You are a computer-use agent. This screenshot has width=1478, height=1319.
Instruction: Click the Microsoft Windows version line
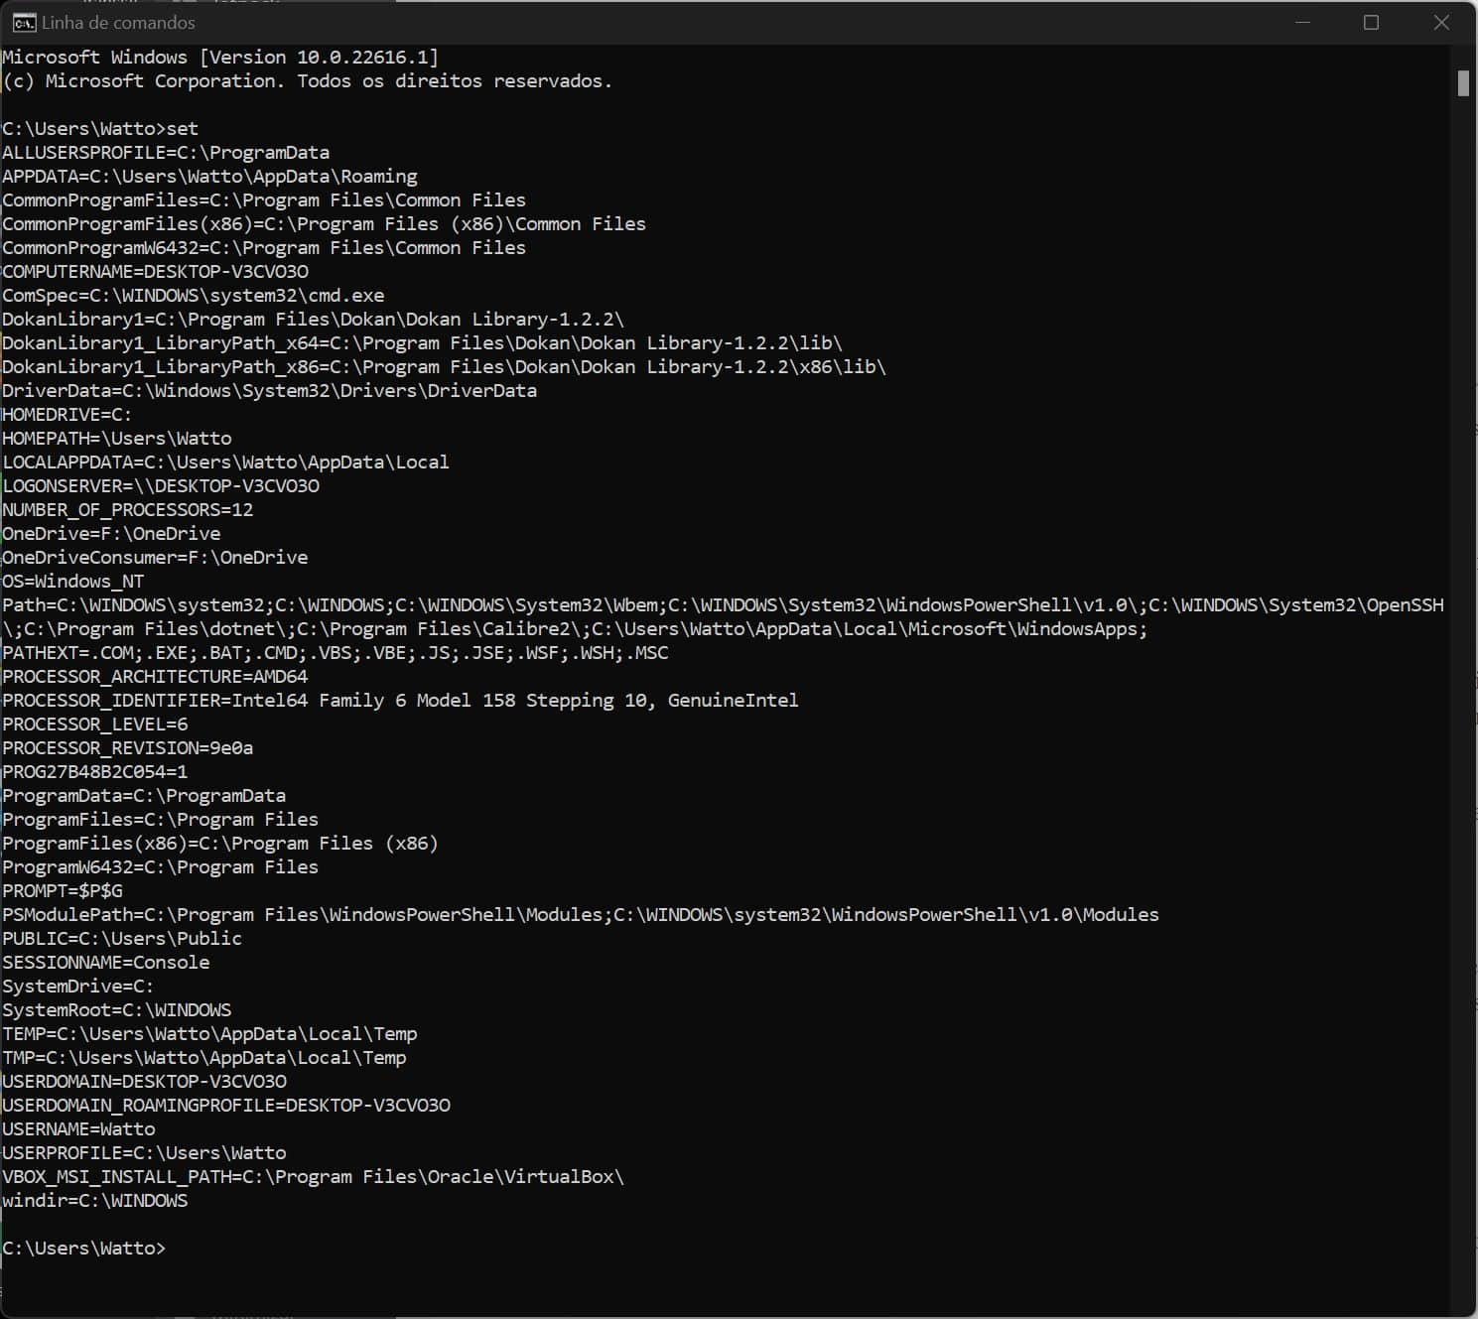219,57
